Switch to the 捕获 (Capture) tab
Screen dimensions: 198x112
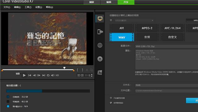click(x=92, y=2)
